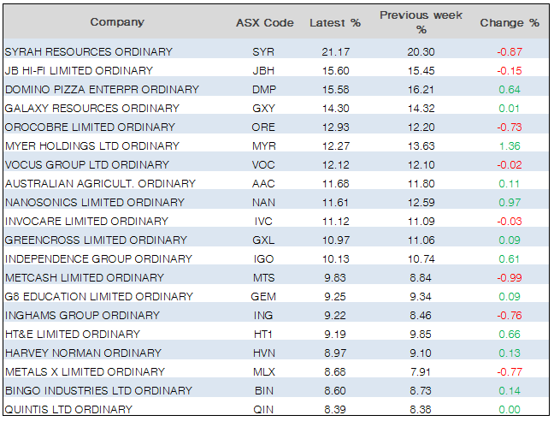
Task: Select NANOSONICS LIMITED ORDINARY company name
Action: [x=95, y=203]
